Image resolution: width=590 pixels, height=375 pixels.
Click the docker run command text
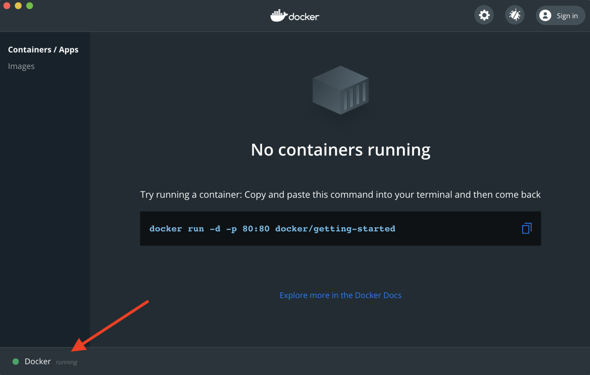(x=272, y=229)
